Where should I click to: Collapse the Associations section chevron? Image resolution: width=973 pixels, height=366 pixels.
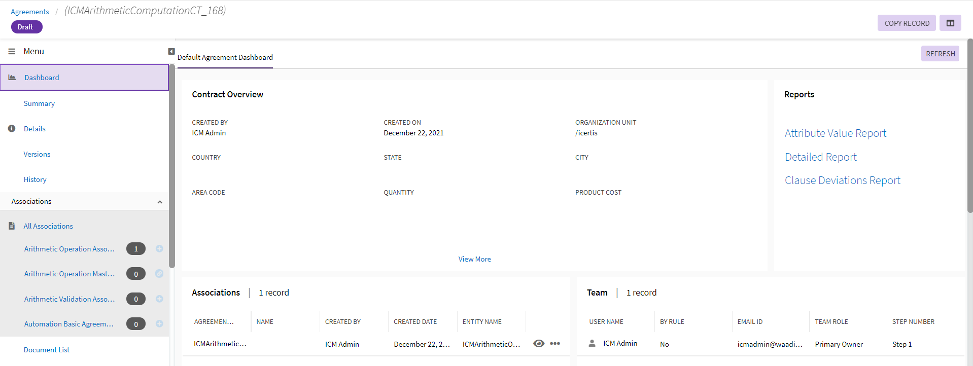tap(160, 202)
